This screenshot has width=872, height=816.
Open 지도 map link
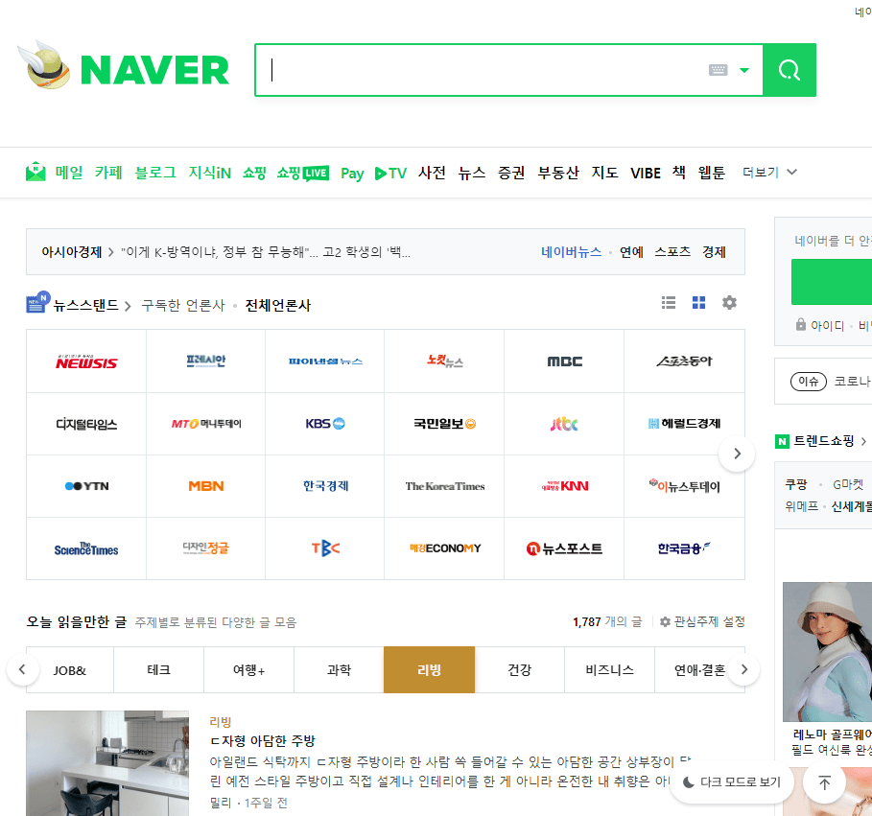(604, 173)
